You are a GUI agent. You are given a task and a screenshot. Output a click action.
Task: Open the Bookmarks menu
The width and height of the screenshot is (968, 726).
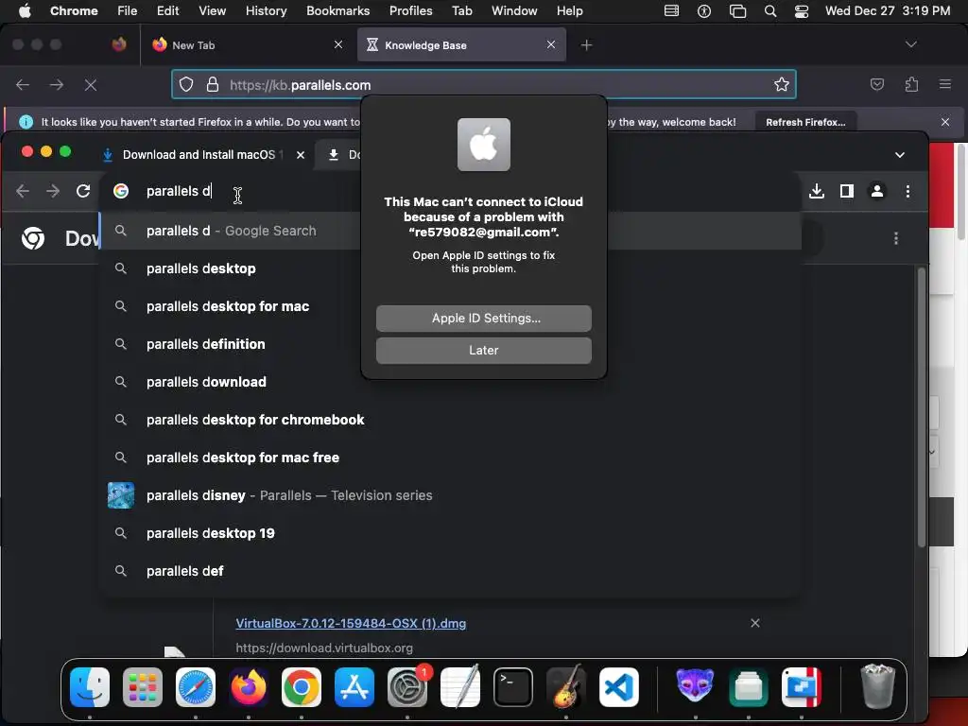tap(338, 10)
